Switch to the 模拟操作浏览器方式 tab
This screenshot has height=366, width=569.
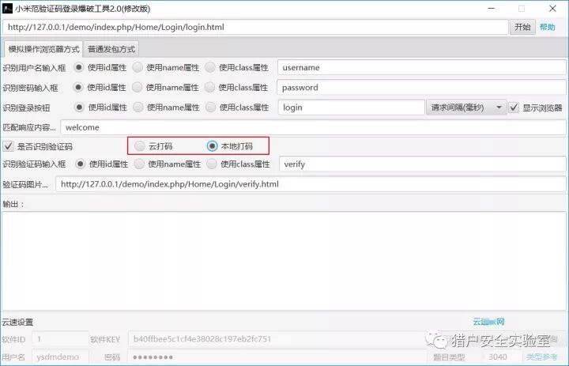coord(43,49)
